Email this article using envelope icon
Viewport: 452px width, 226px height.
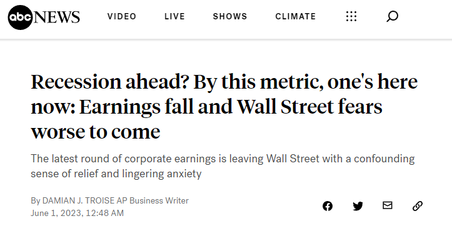pyautogui.click(x=388, y=205)
